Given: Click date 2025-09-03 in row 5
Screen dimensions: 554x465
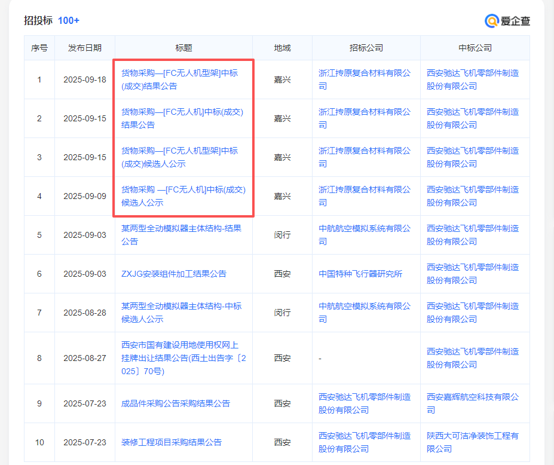Looking at the screenshot, I should [x=85, y=235].
